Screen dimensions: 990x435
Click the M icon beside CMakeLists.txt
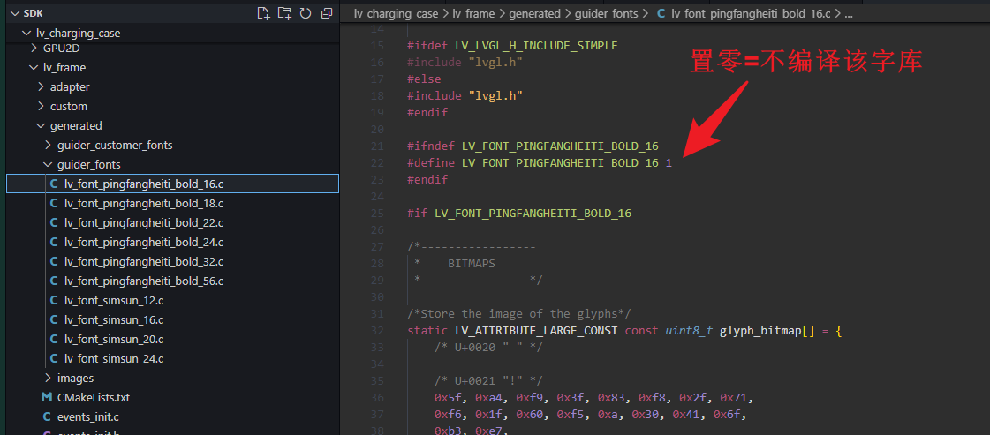pyautogui.click(x=47, y=398)
